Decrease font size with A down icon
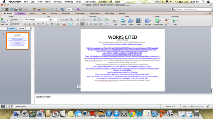The height and width of the screenshot is (119, 213). pyautogui.click(x=67, y=20)
